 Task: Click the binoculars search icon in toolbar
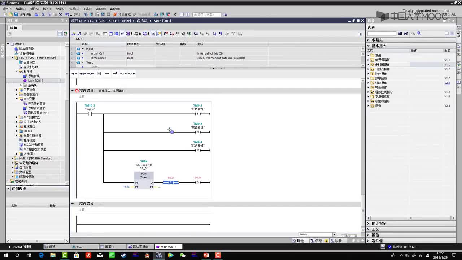coord(226,14)
